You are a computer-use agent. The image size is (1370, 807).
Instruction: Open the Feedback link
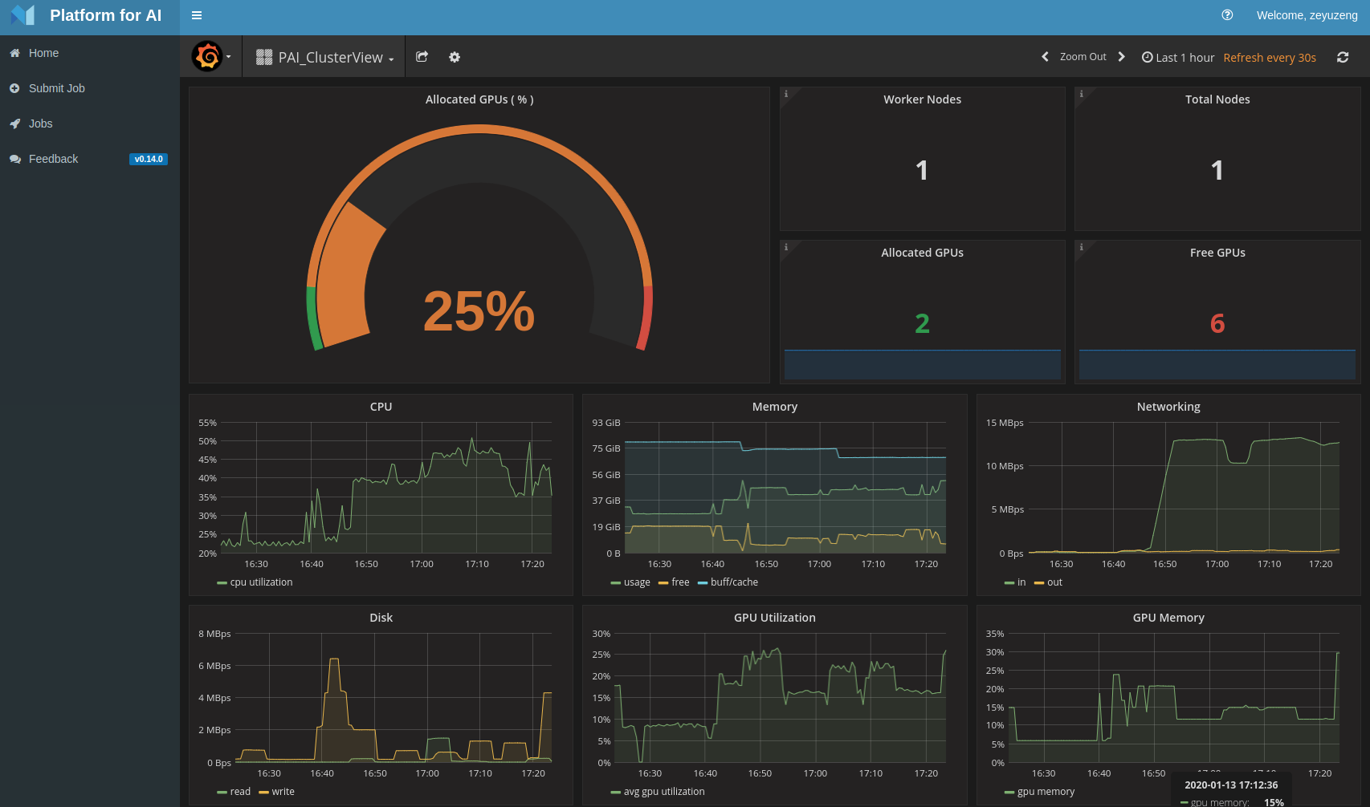[x=53, y=159]
